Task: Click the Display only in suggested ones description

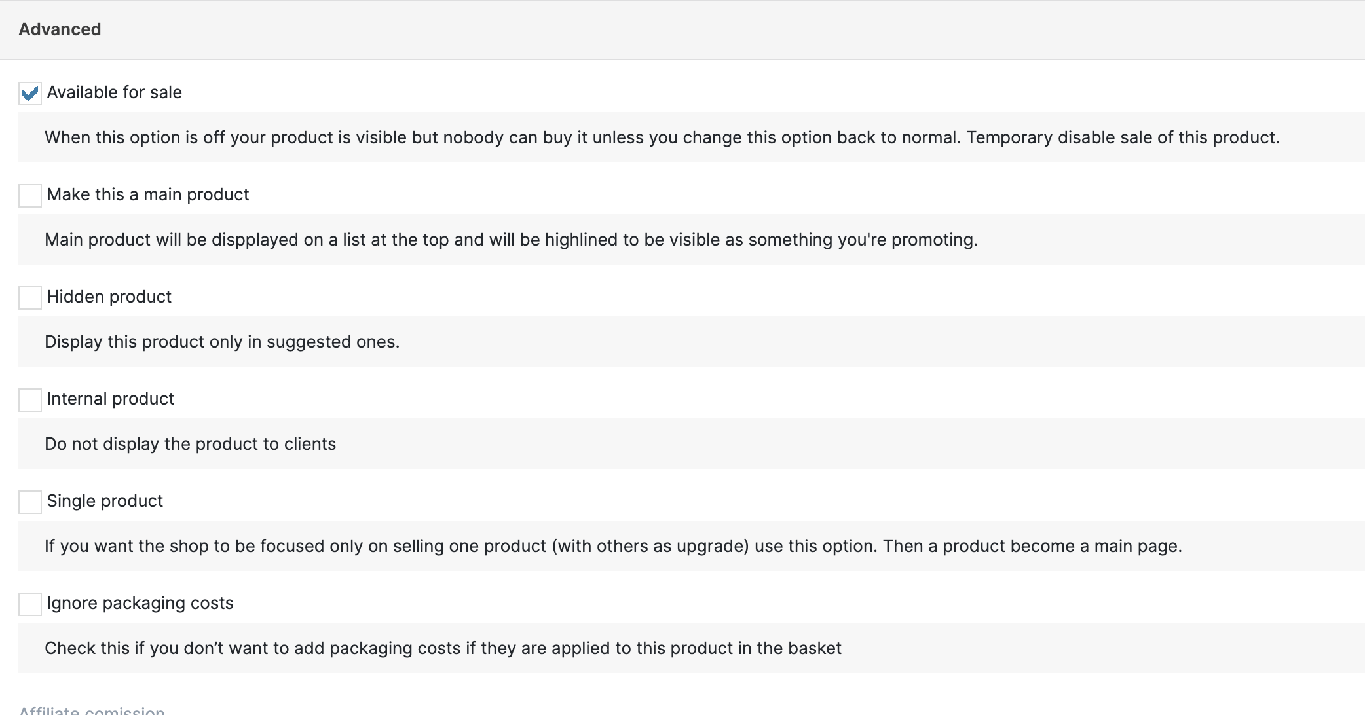Action: click(x=222, y=342)
